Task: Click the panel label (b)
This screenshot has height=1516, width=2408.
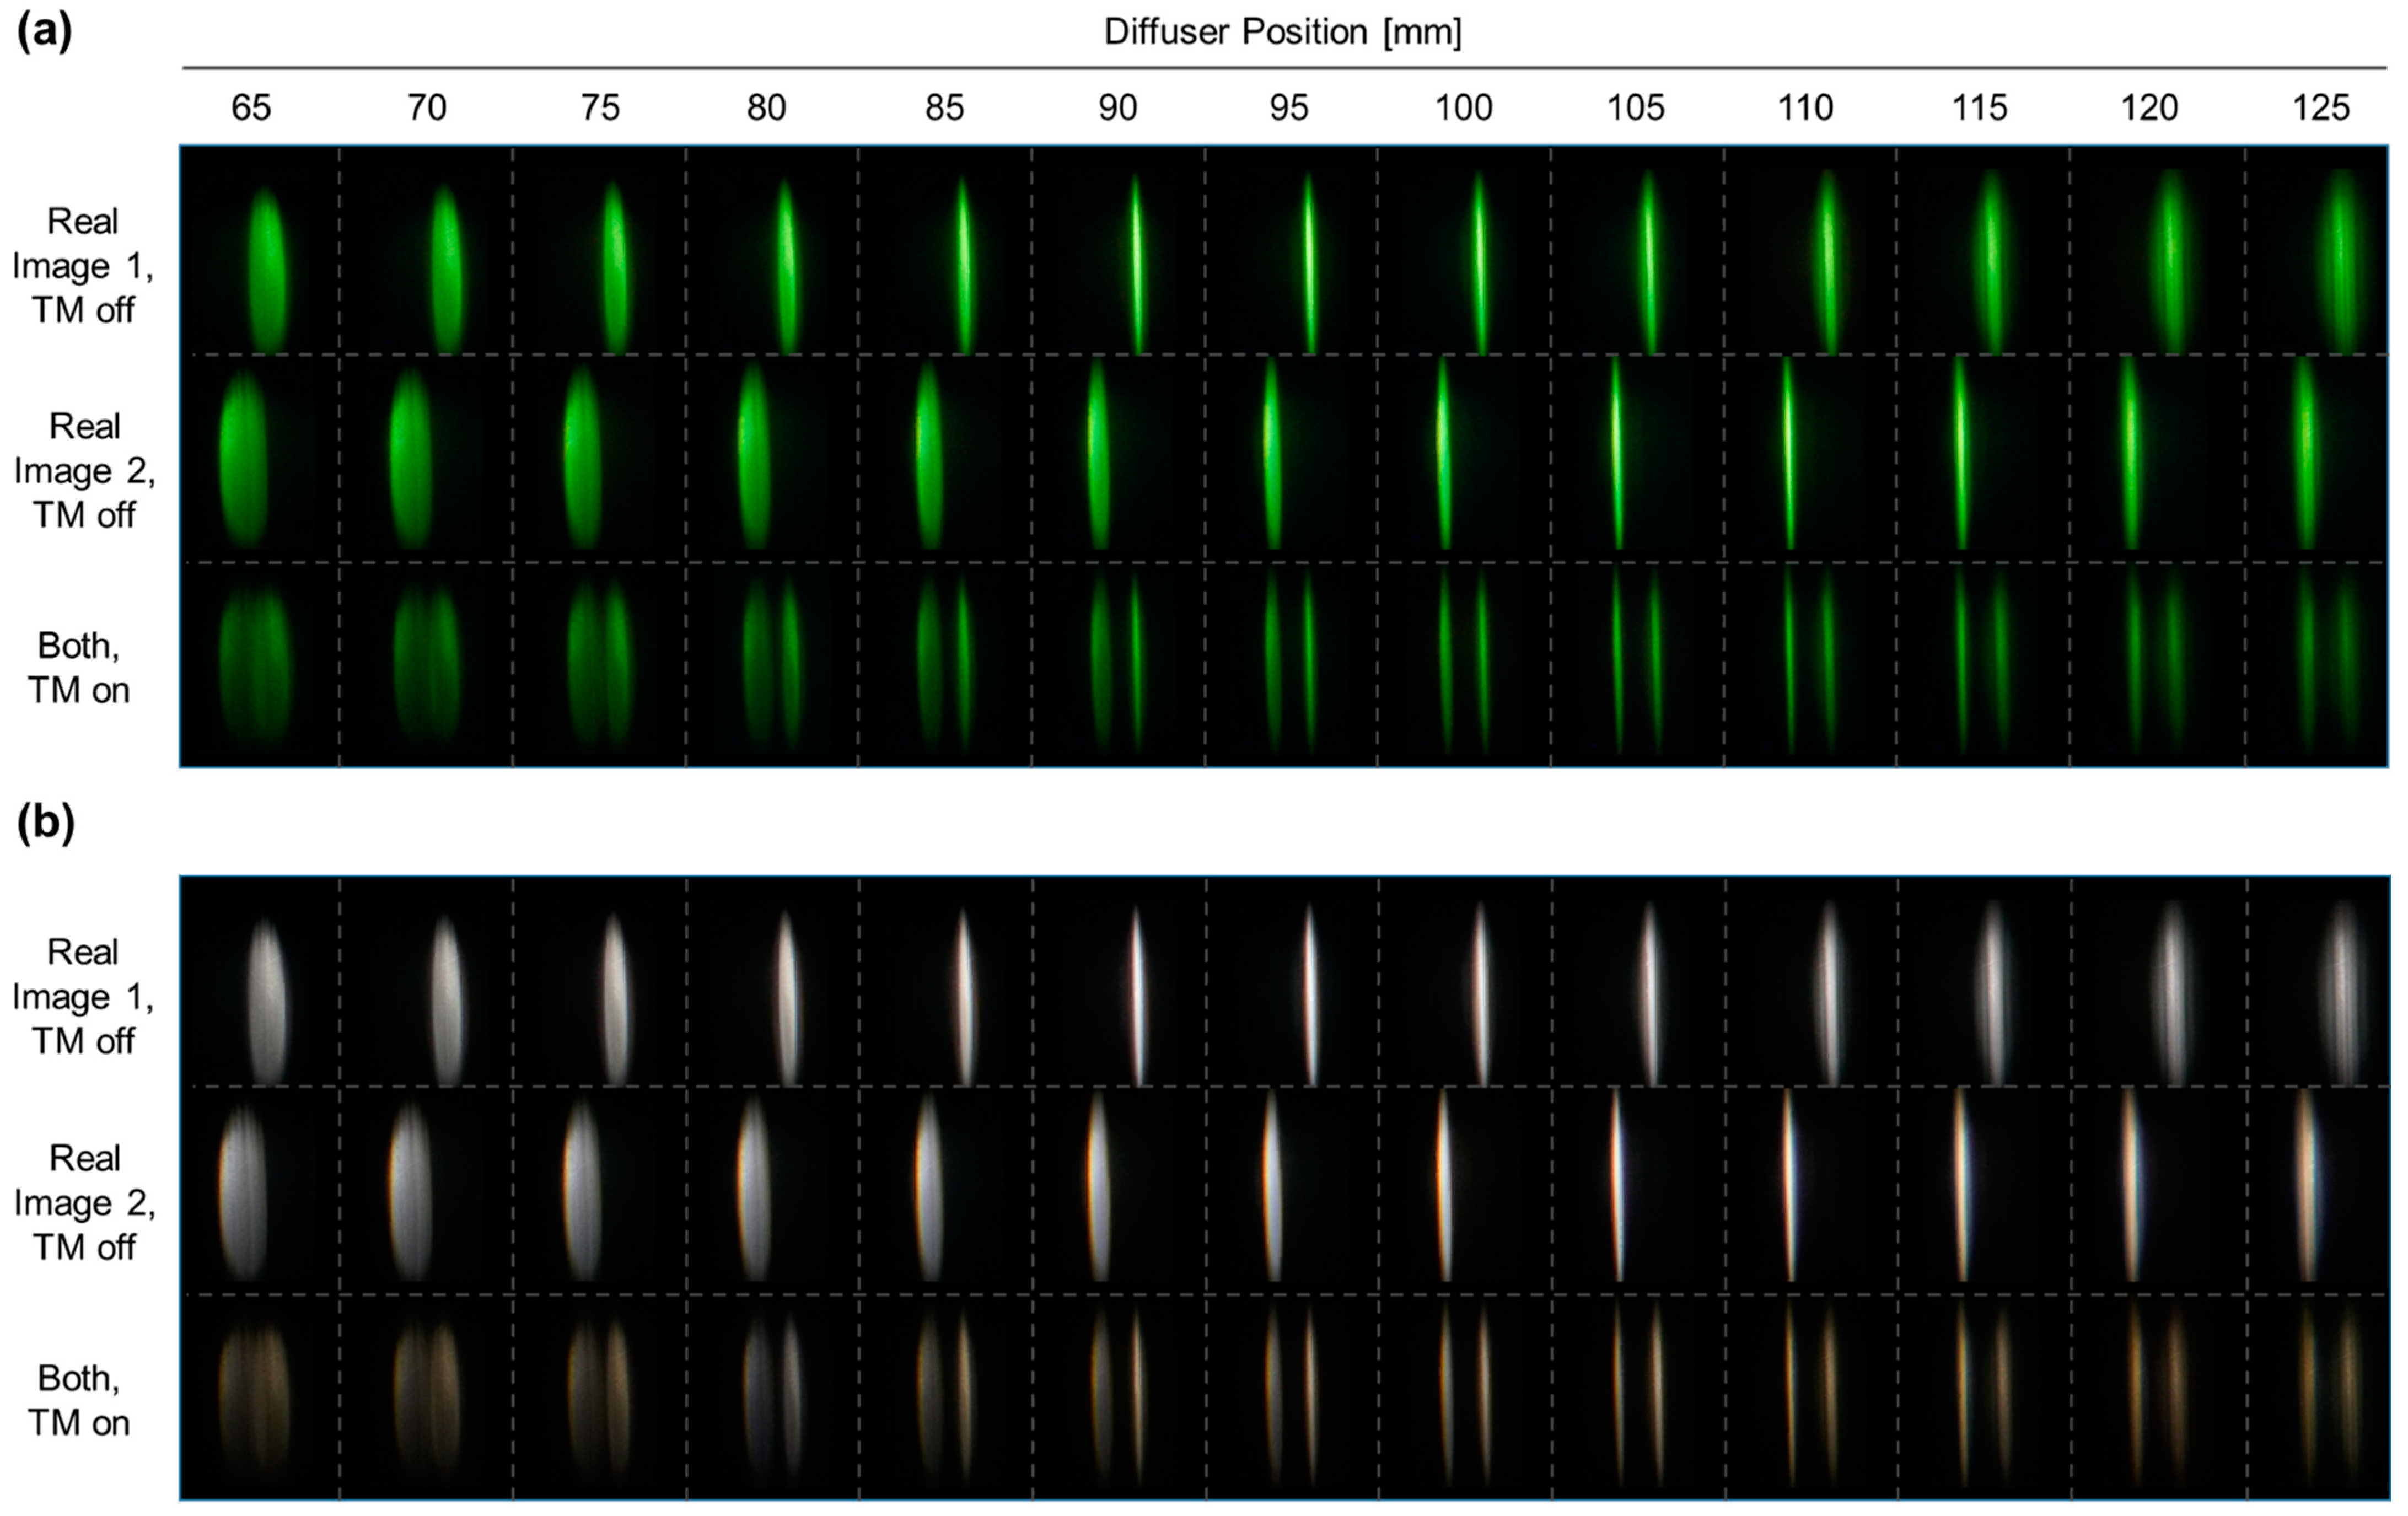Action: (x=46, y=823)
